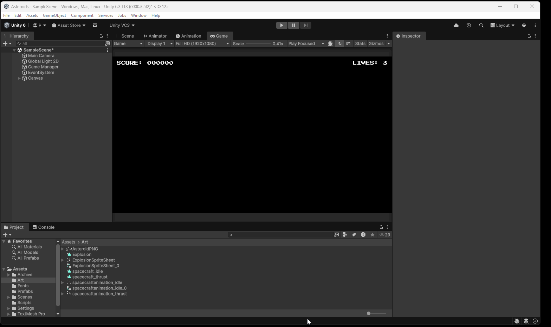Switch to the Scene tab

coord(125,36)
